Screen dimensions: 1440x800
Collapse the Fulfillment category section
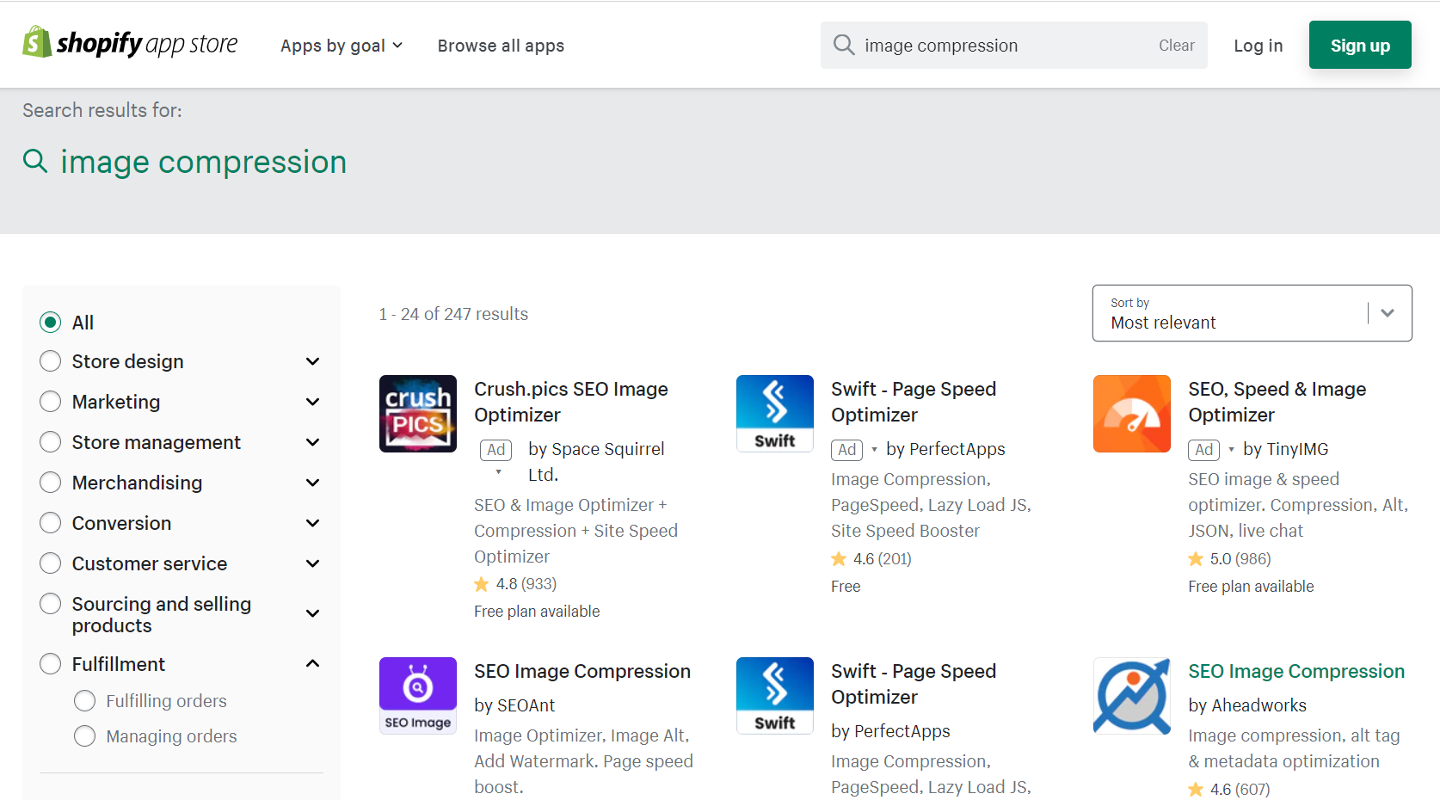(x=313, y=664)
